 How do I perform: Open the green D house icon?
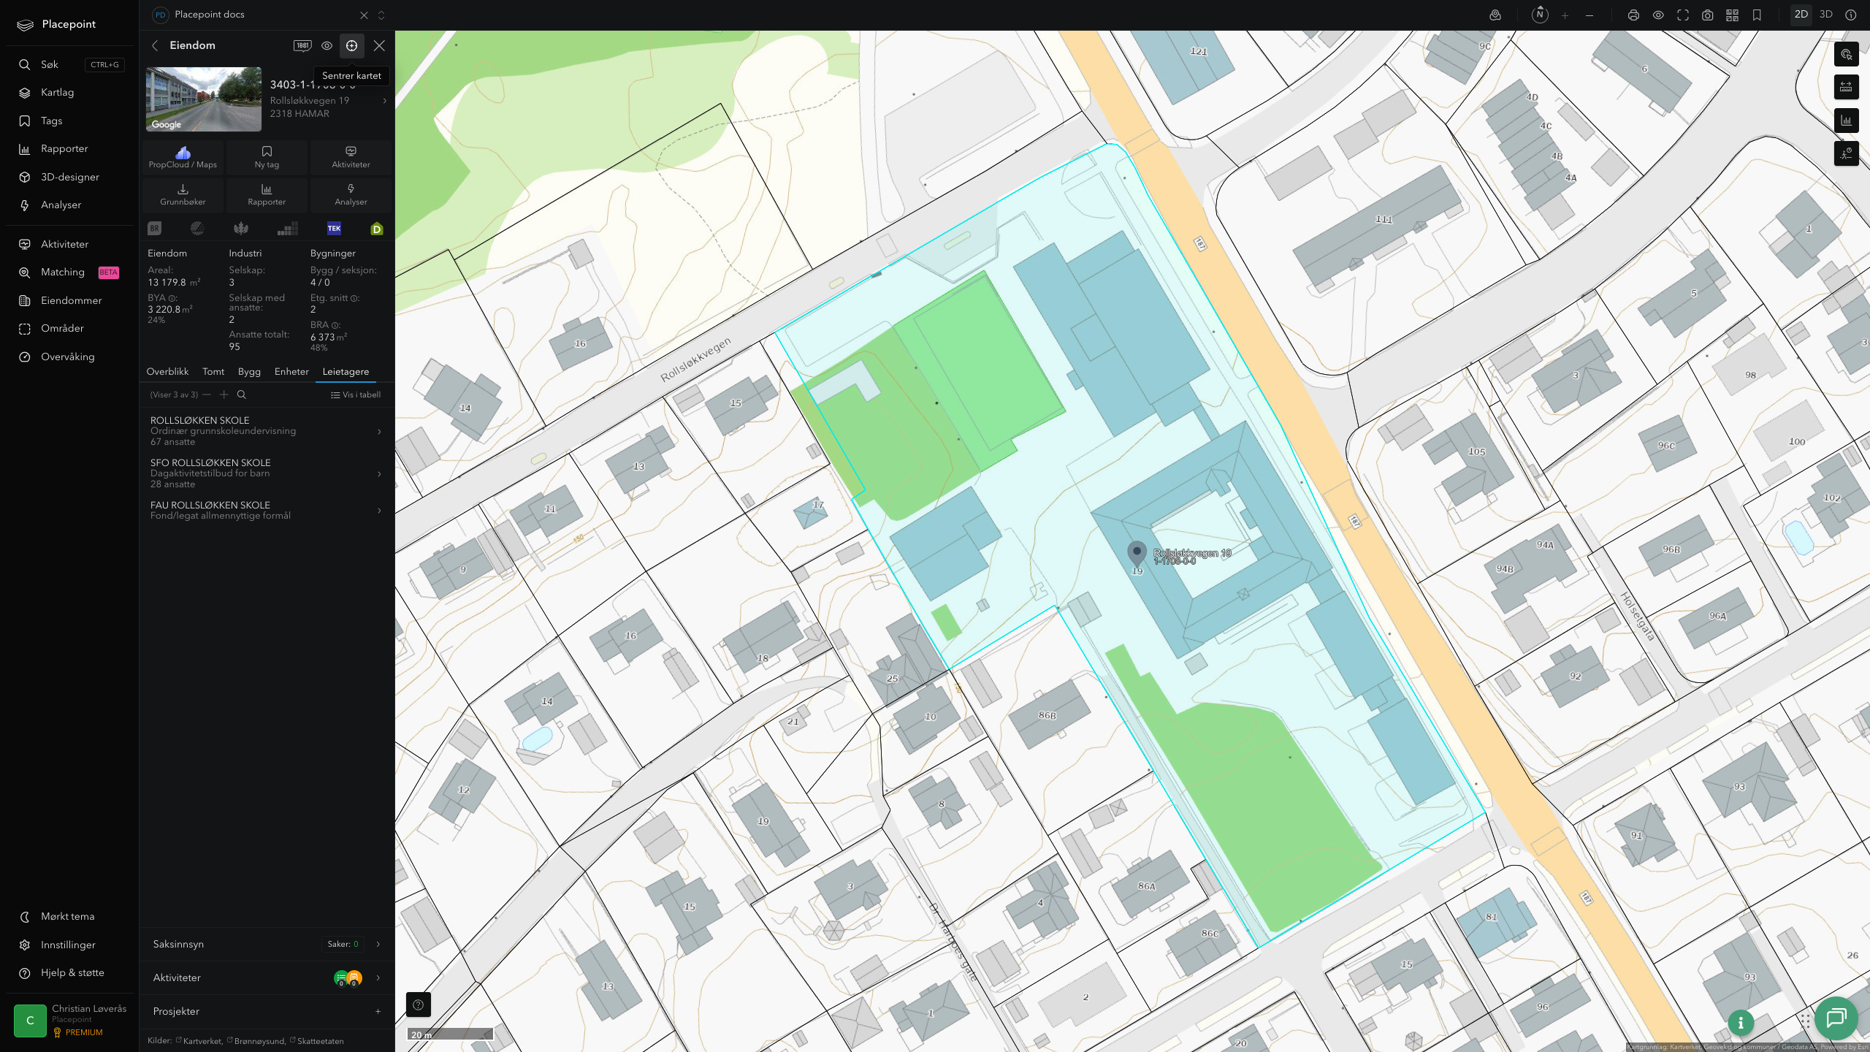tap(377, 229)
